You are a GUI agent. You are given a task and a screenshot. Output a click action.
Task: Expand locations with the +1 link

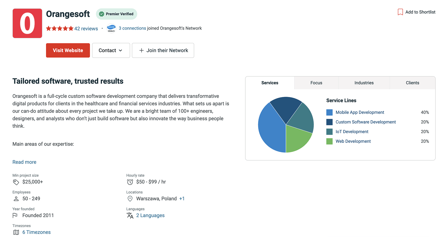(x=182, y=199)
